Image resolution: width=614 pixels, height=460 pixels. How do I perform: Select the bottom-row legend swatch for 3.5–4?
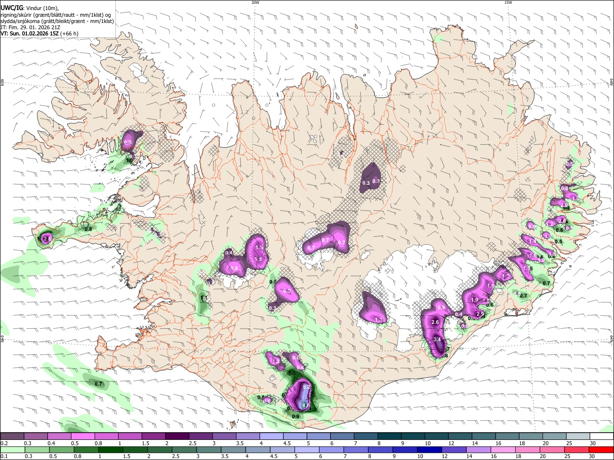233,449
